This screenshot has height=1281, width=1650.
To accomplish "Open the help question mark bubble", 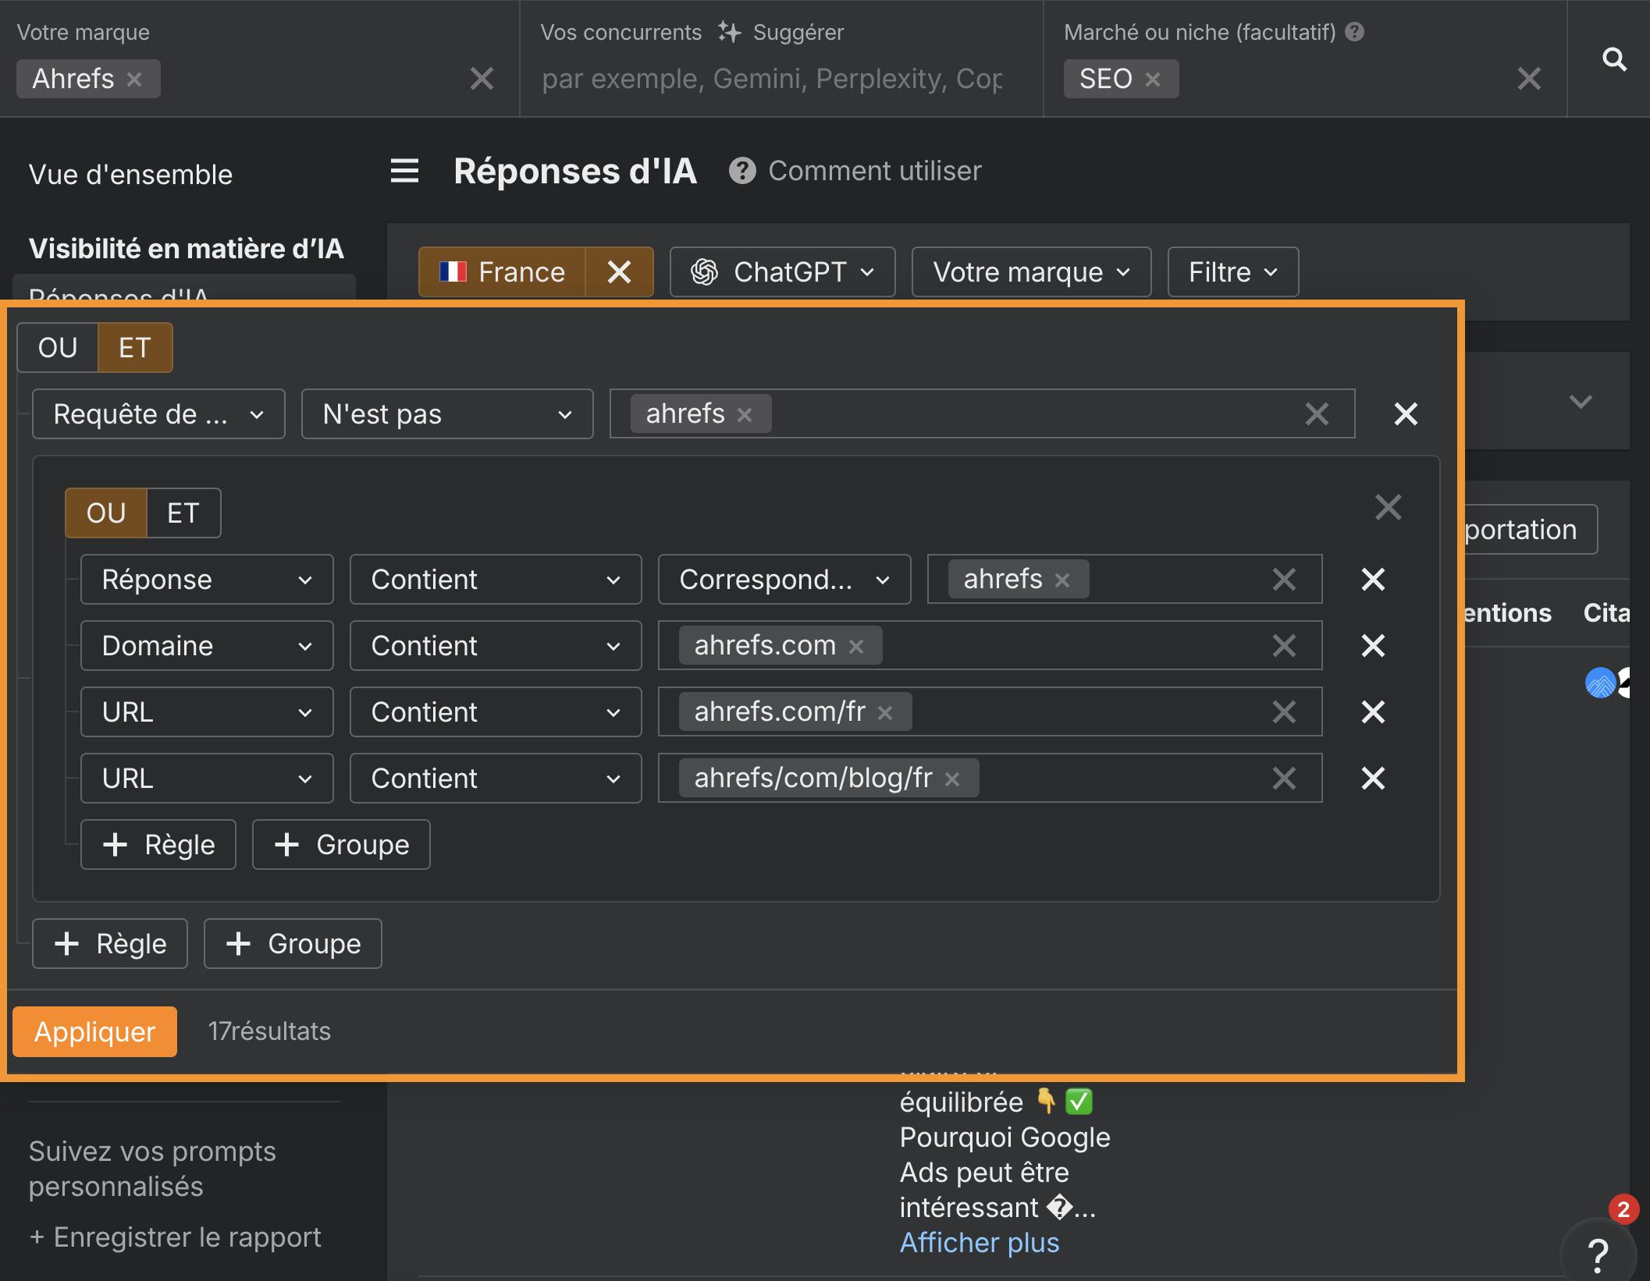I will (1598, 1254).
